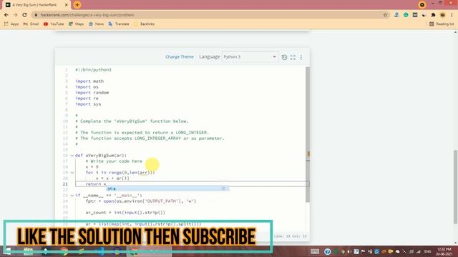Open the Extensions puzzle-piece menu
Screen dimensions: 458x257
point(433,15)
